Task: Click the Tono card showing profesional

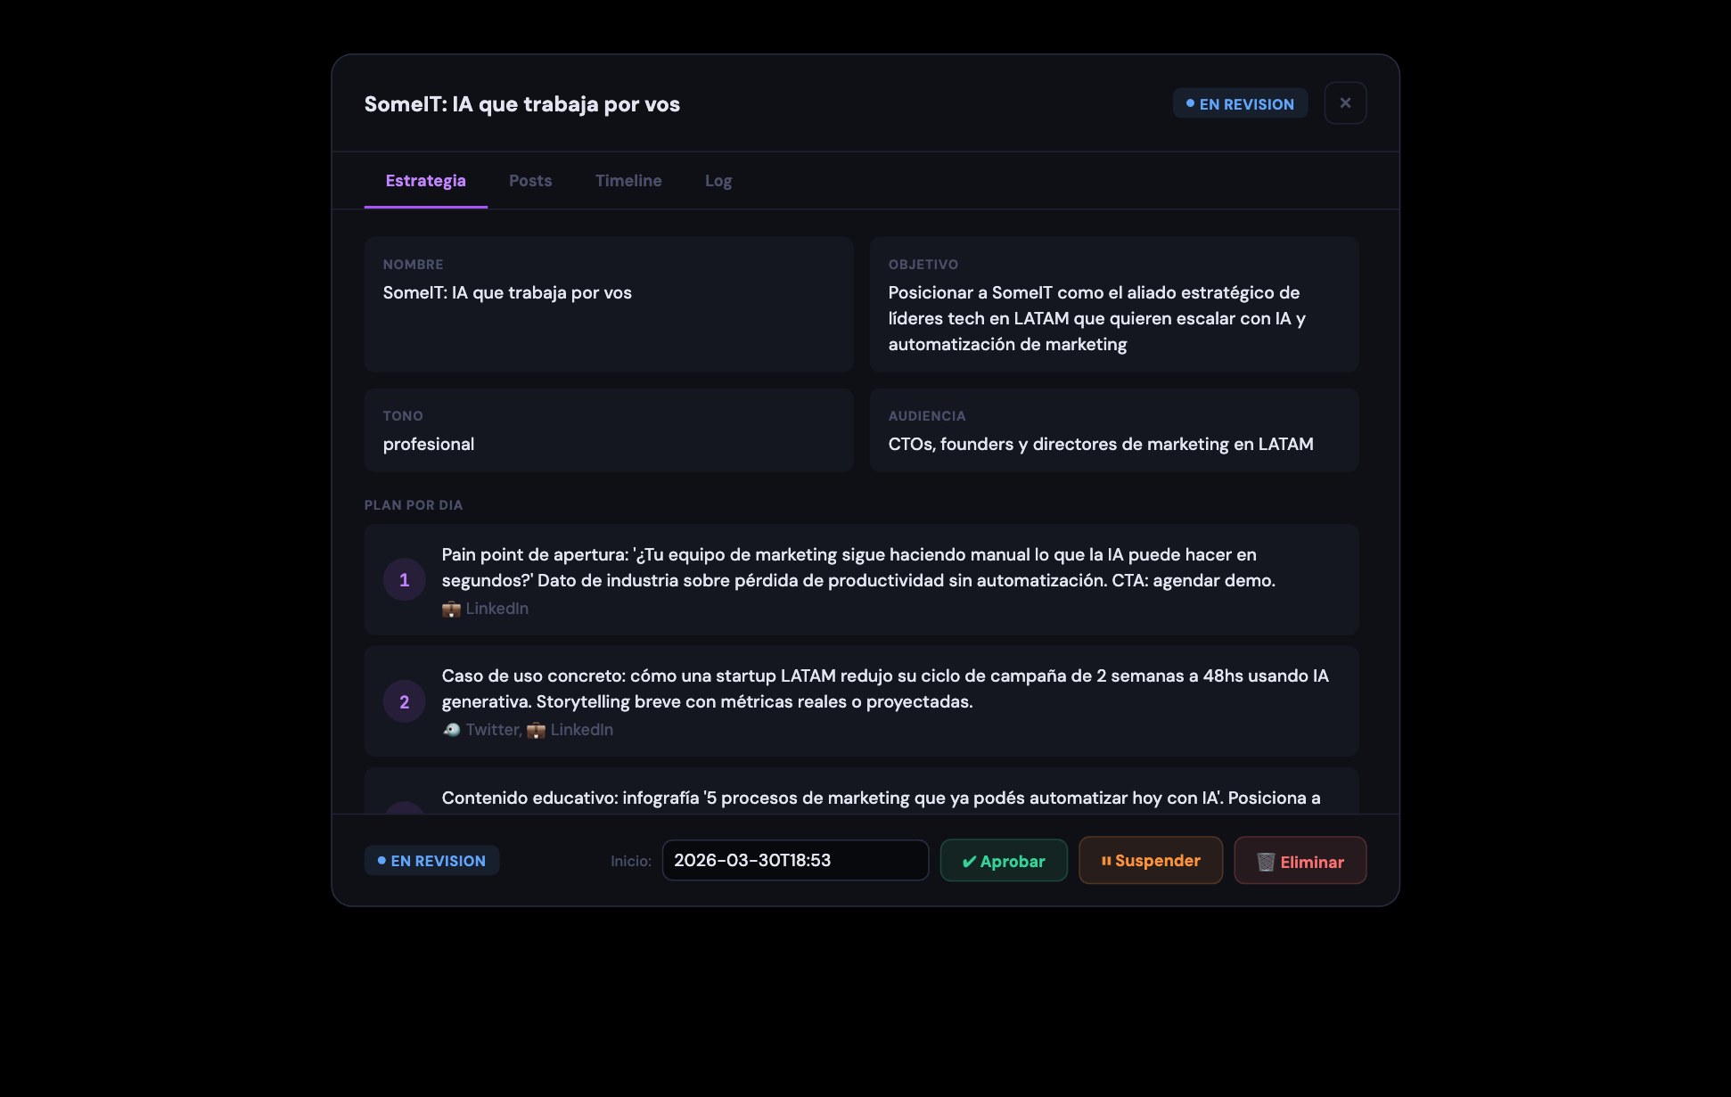Action: click(x=609, y=430)
